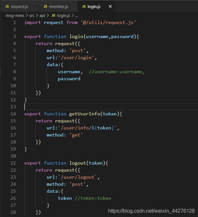Click data:{ on line 25
Screen dimensions: 198x217
point(55,191)
